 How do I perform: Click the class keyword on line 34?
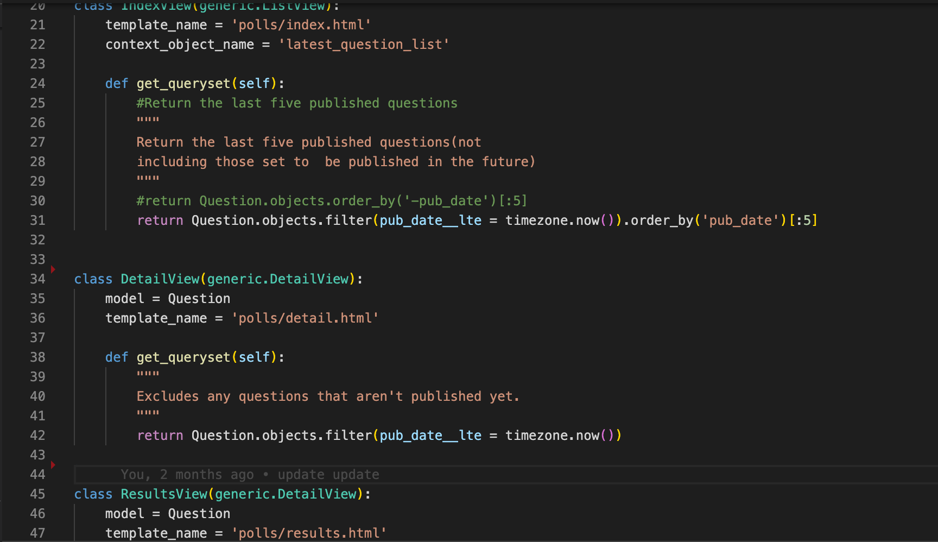click(x=93, y=279)
